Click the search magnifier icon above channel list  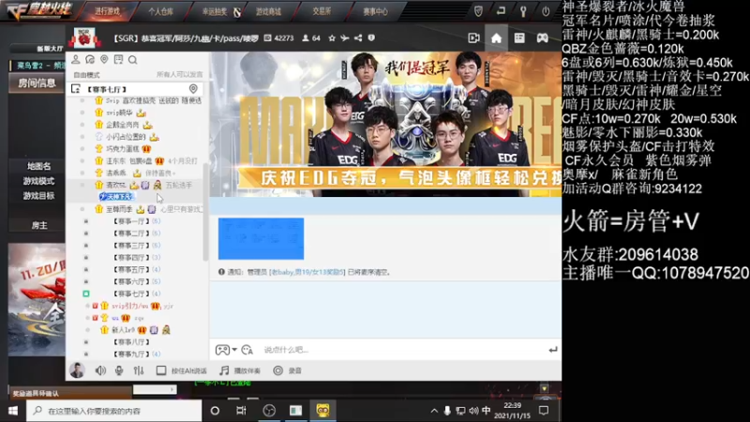tap(132, 60)
